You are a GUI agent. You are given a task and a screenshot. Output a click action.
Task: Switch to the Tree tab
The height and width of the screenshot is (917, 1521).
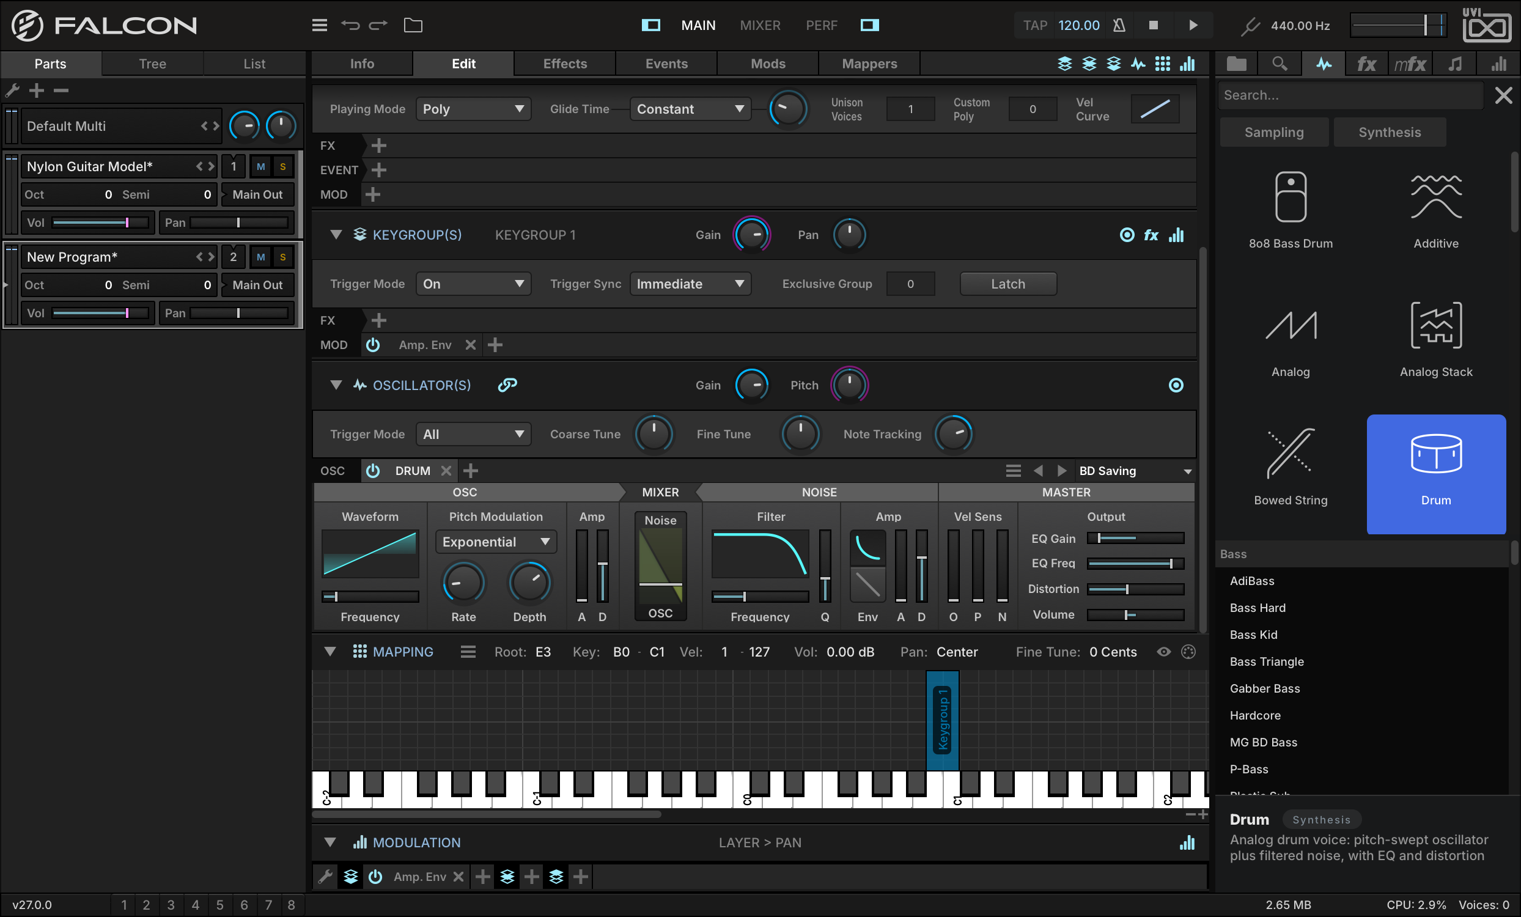click(x=152, y=64)
